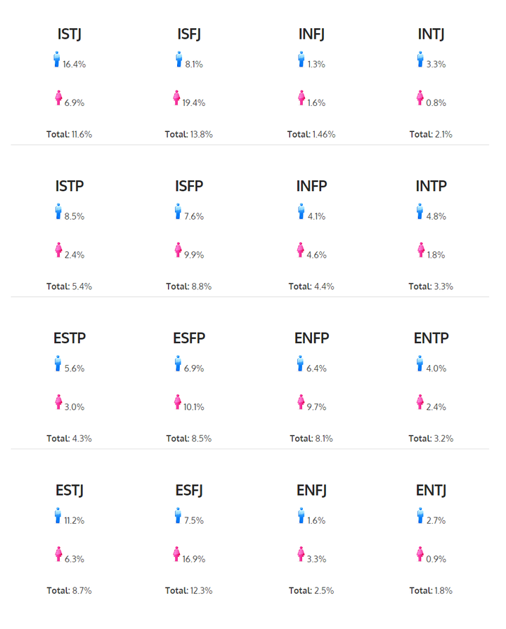Image resolution: width=506 pixels, height=629 pixels.
Task: Select the blue male icon for ENTJ
Action: click(420, 516)
